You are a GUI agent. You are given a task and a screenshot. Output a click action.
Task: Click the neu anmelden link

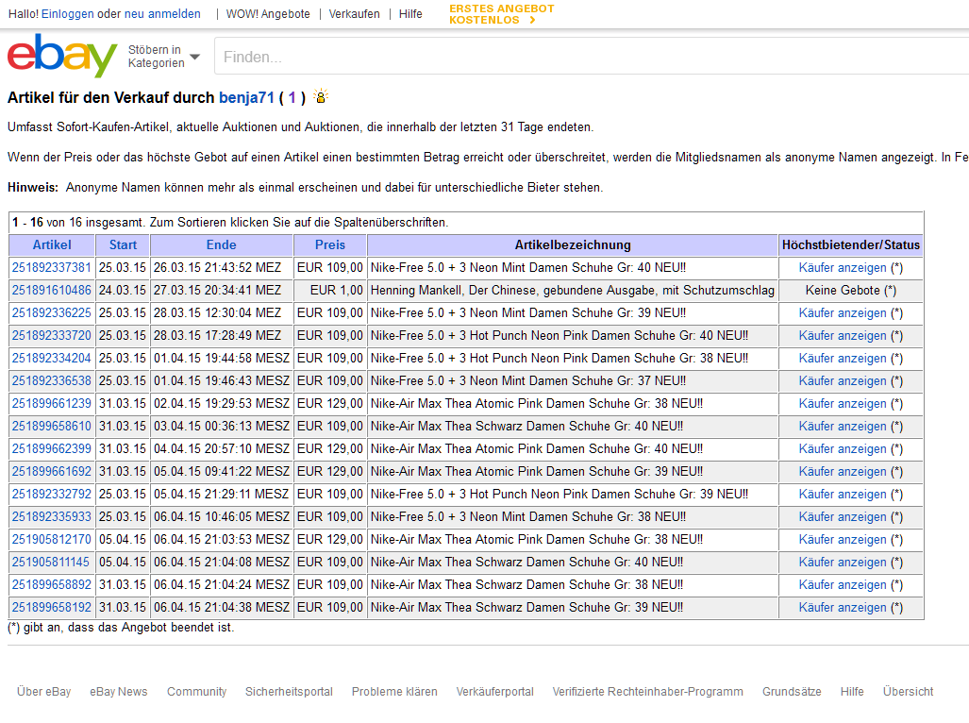(x=162, y=14)
